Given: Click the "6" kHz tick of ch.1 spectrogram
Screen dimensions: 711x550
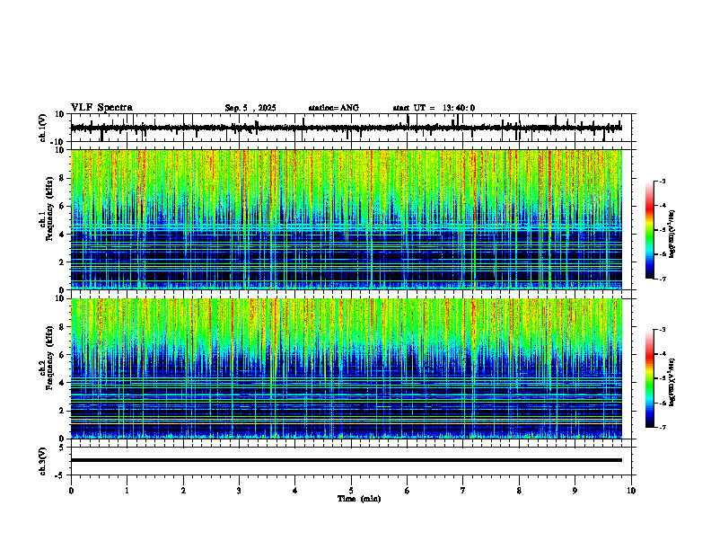Looking at the screenshot, I should pos(62,207).
